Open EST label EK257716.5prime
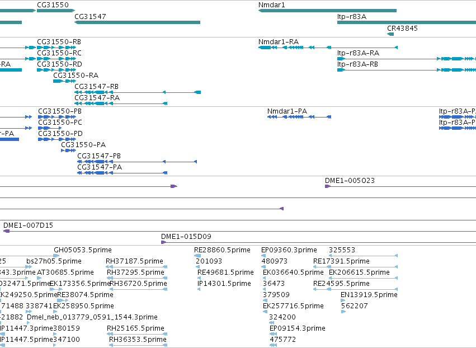 point(293,306)
